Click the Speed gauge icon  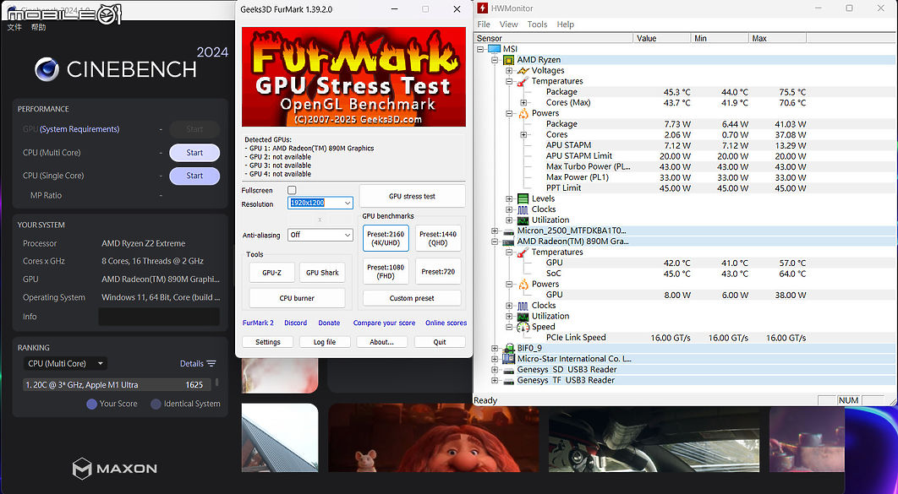tap(523, 327)
